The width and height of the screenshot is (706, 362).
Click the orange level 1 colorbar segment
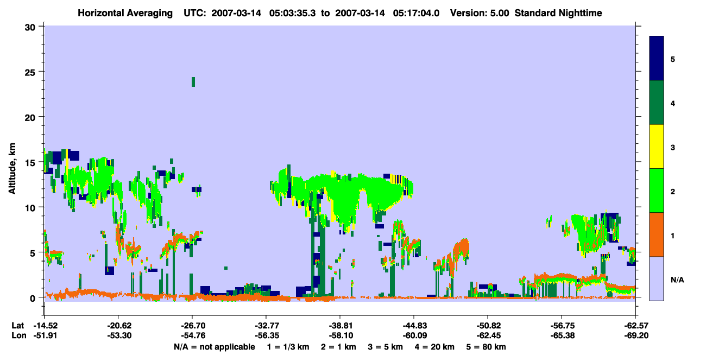(657, 234)
